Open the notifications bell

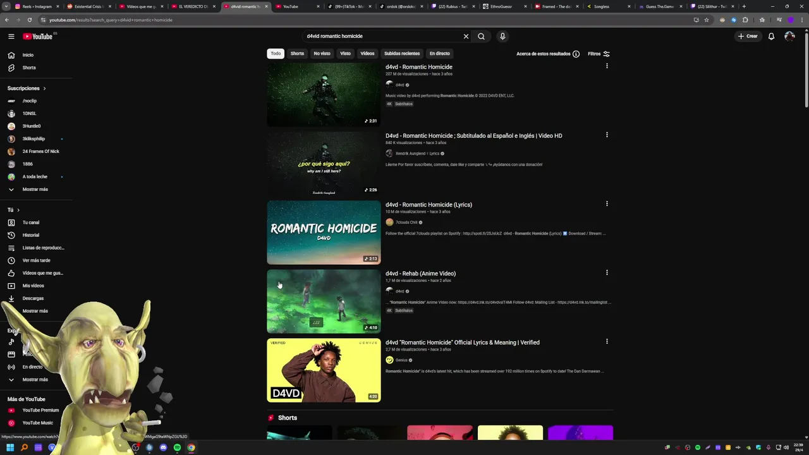pyautogui.click(x=771, y=36)
